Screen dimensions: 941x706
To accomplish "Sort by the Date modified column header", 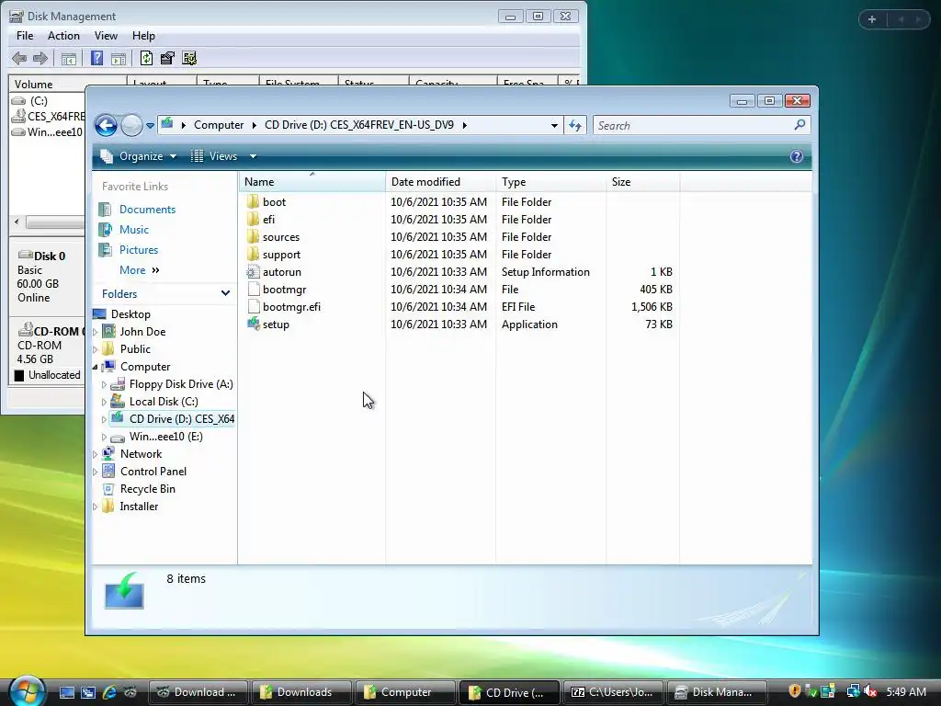I will pyautogui.click(x=440, y=181).
